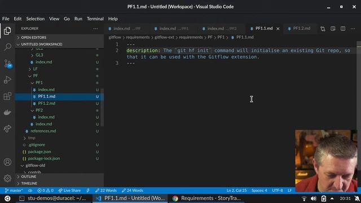361x203 pixels.
Task: Click the errors and warnings count
Action: pyautogui.click(x=45, y=191)
